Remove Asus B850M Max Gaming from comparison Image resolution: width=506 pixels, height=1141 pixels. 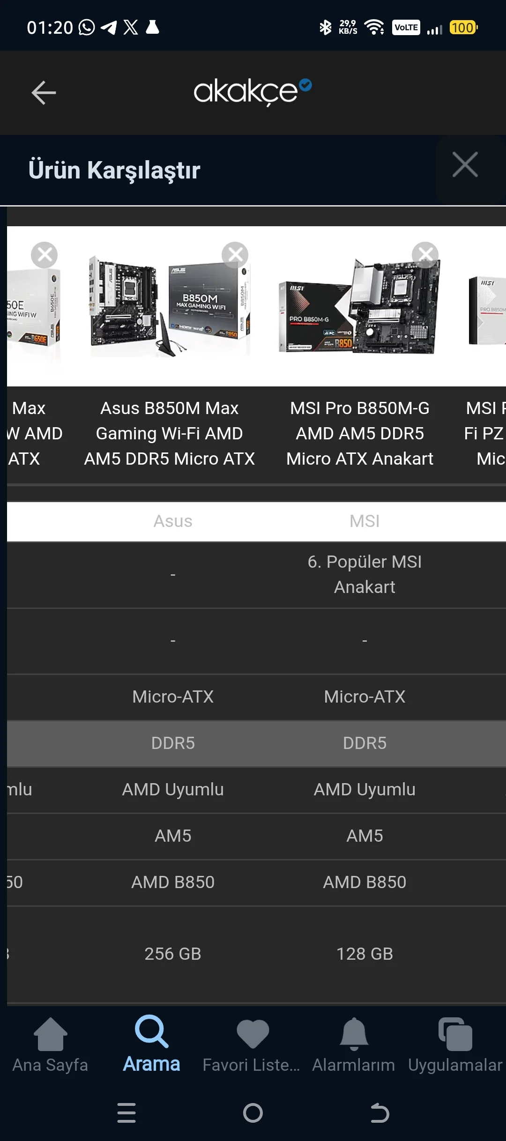[235, 255]
